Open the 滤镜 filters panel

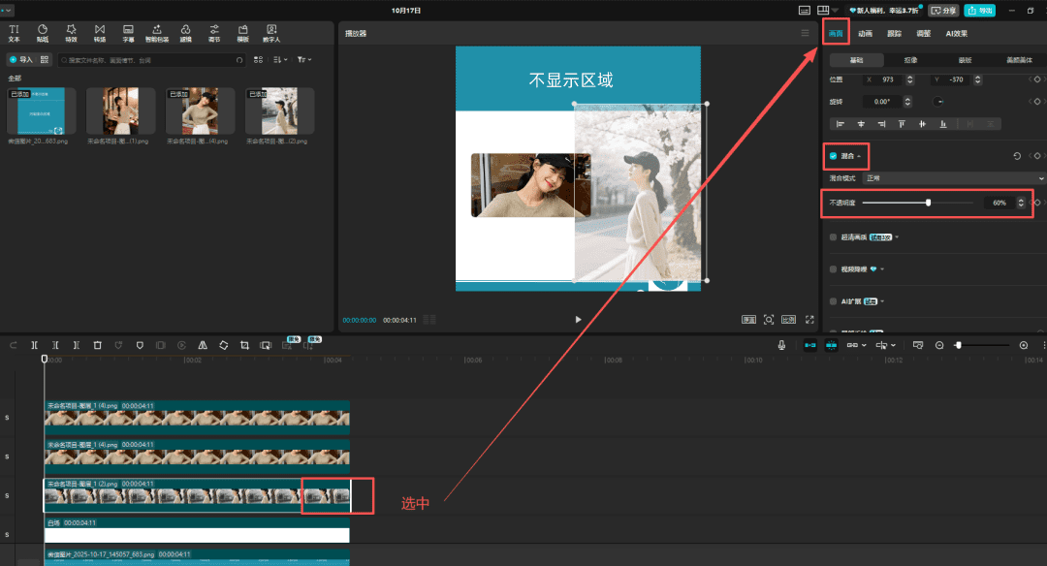[185, 33]
